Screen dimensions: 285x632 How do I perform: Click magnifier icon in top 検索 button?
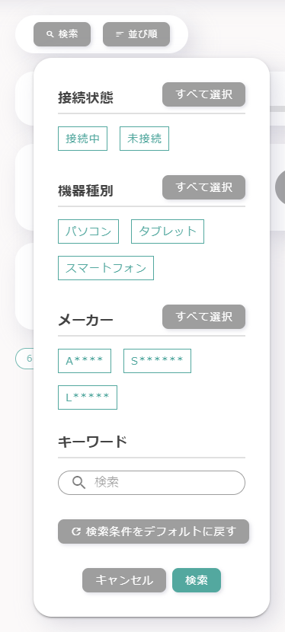(50, 34)
